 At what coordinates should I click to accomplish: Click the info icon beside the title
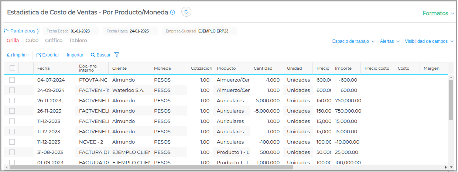click(172, 12)
